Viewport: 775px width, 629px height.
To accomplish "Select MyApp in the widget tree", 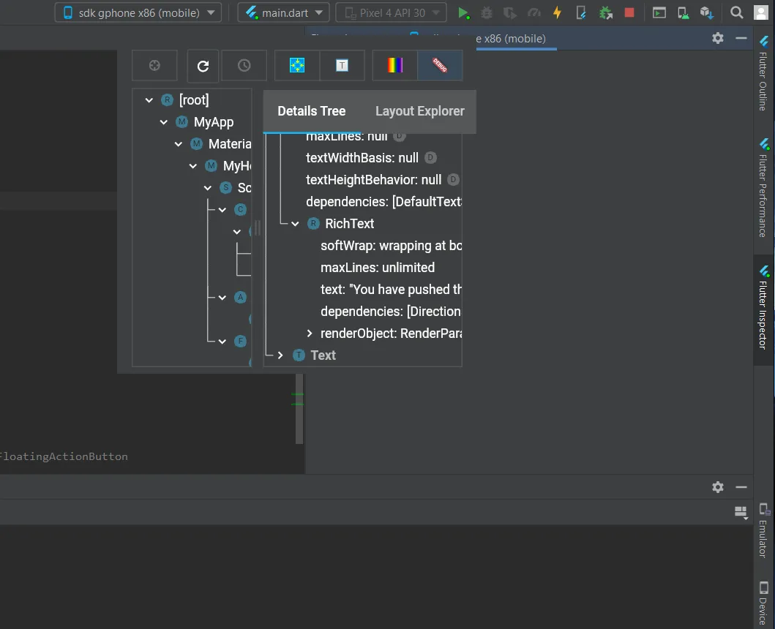I will point(213,122).
